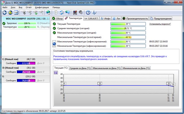The width and height of the screenshot is (184, 114).
Task: Click green check icon next to Текущая Температура
Action: (x=54, y=24)
